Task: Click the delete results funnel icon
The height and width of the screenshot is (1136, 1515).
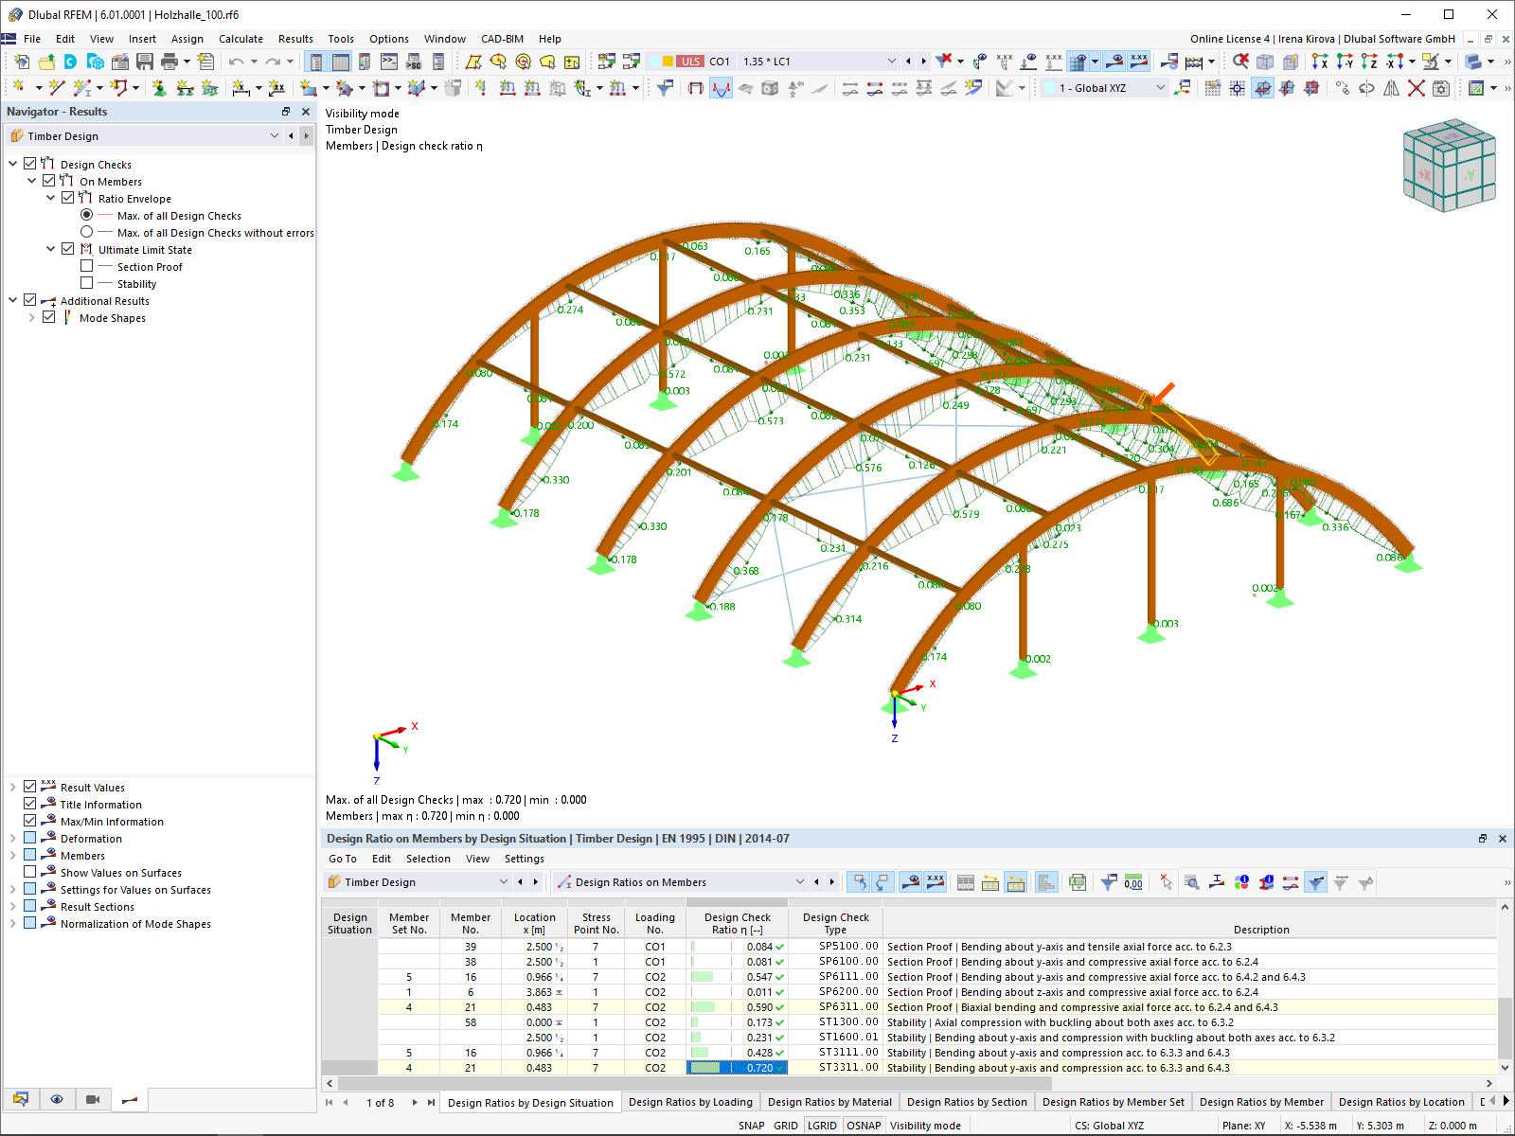Action: [x=944, y=62]
